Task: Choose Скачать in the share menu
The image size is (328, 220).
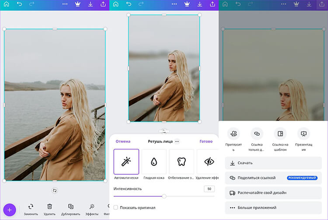Action: click(x=273, y=163)
